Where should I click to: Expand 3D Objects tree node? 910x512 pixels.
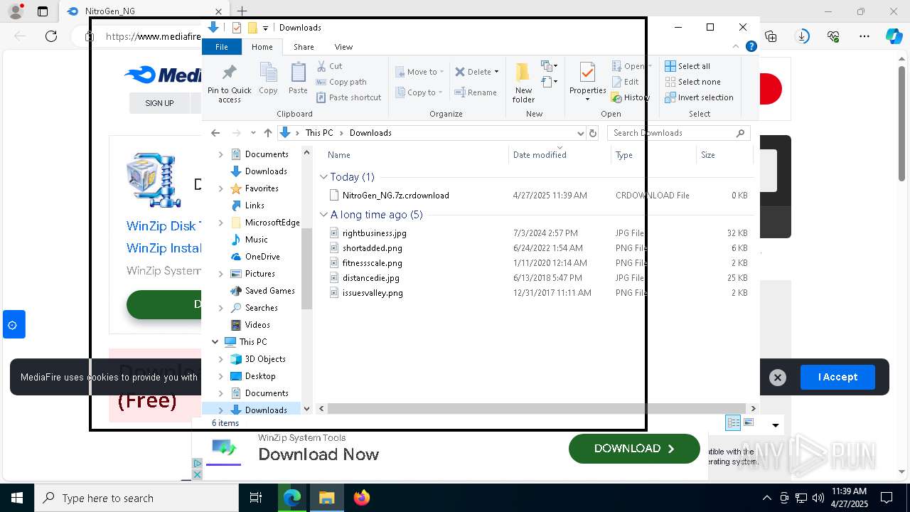point(220,359)
